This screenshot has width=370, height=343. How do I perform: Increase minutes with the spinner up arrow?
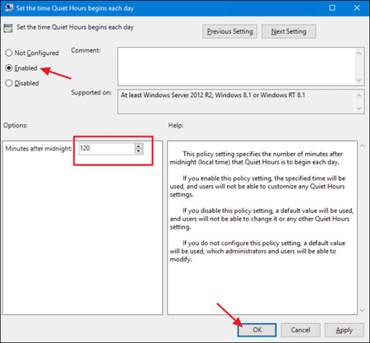click(x=139, y=146)
